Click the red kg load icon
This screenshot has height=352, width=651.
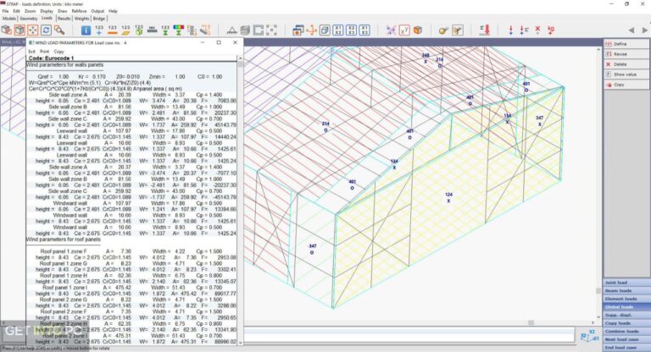point(551,30)
